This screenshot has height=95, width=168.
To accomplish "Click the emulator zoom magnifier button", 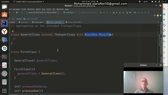I will coord(164,41).
